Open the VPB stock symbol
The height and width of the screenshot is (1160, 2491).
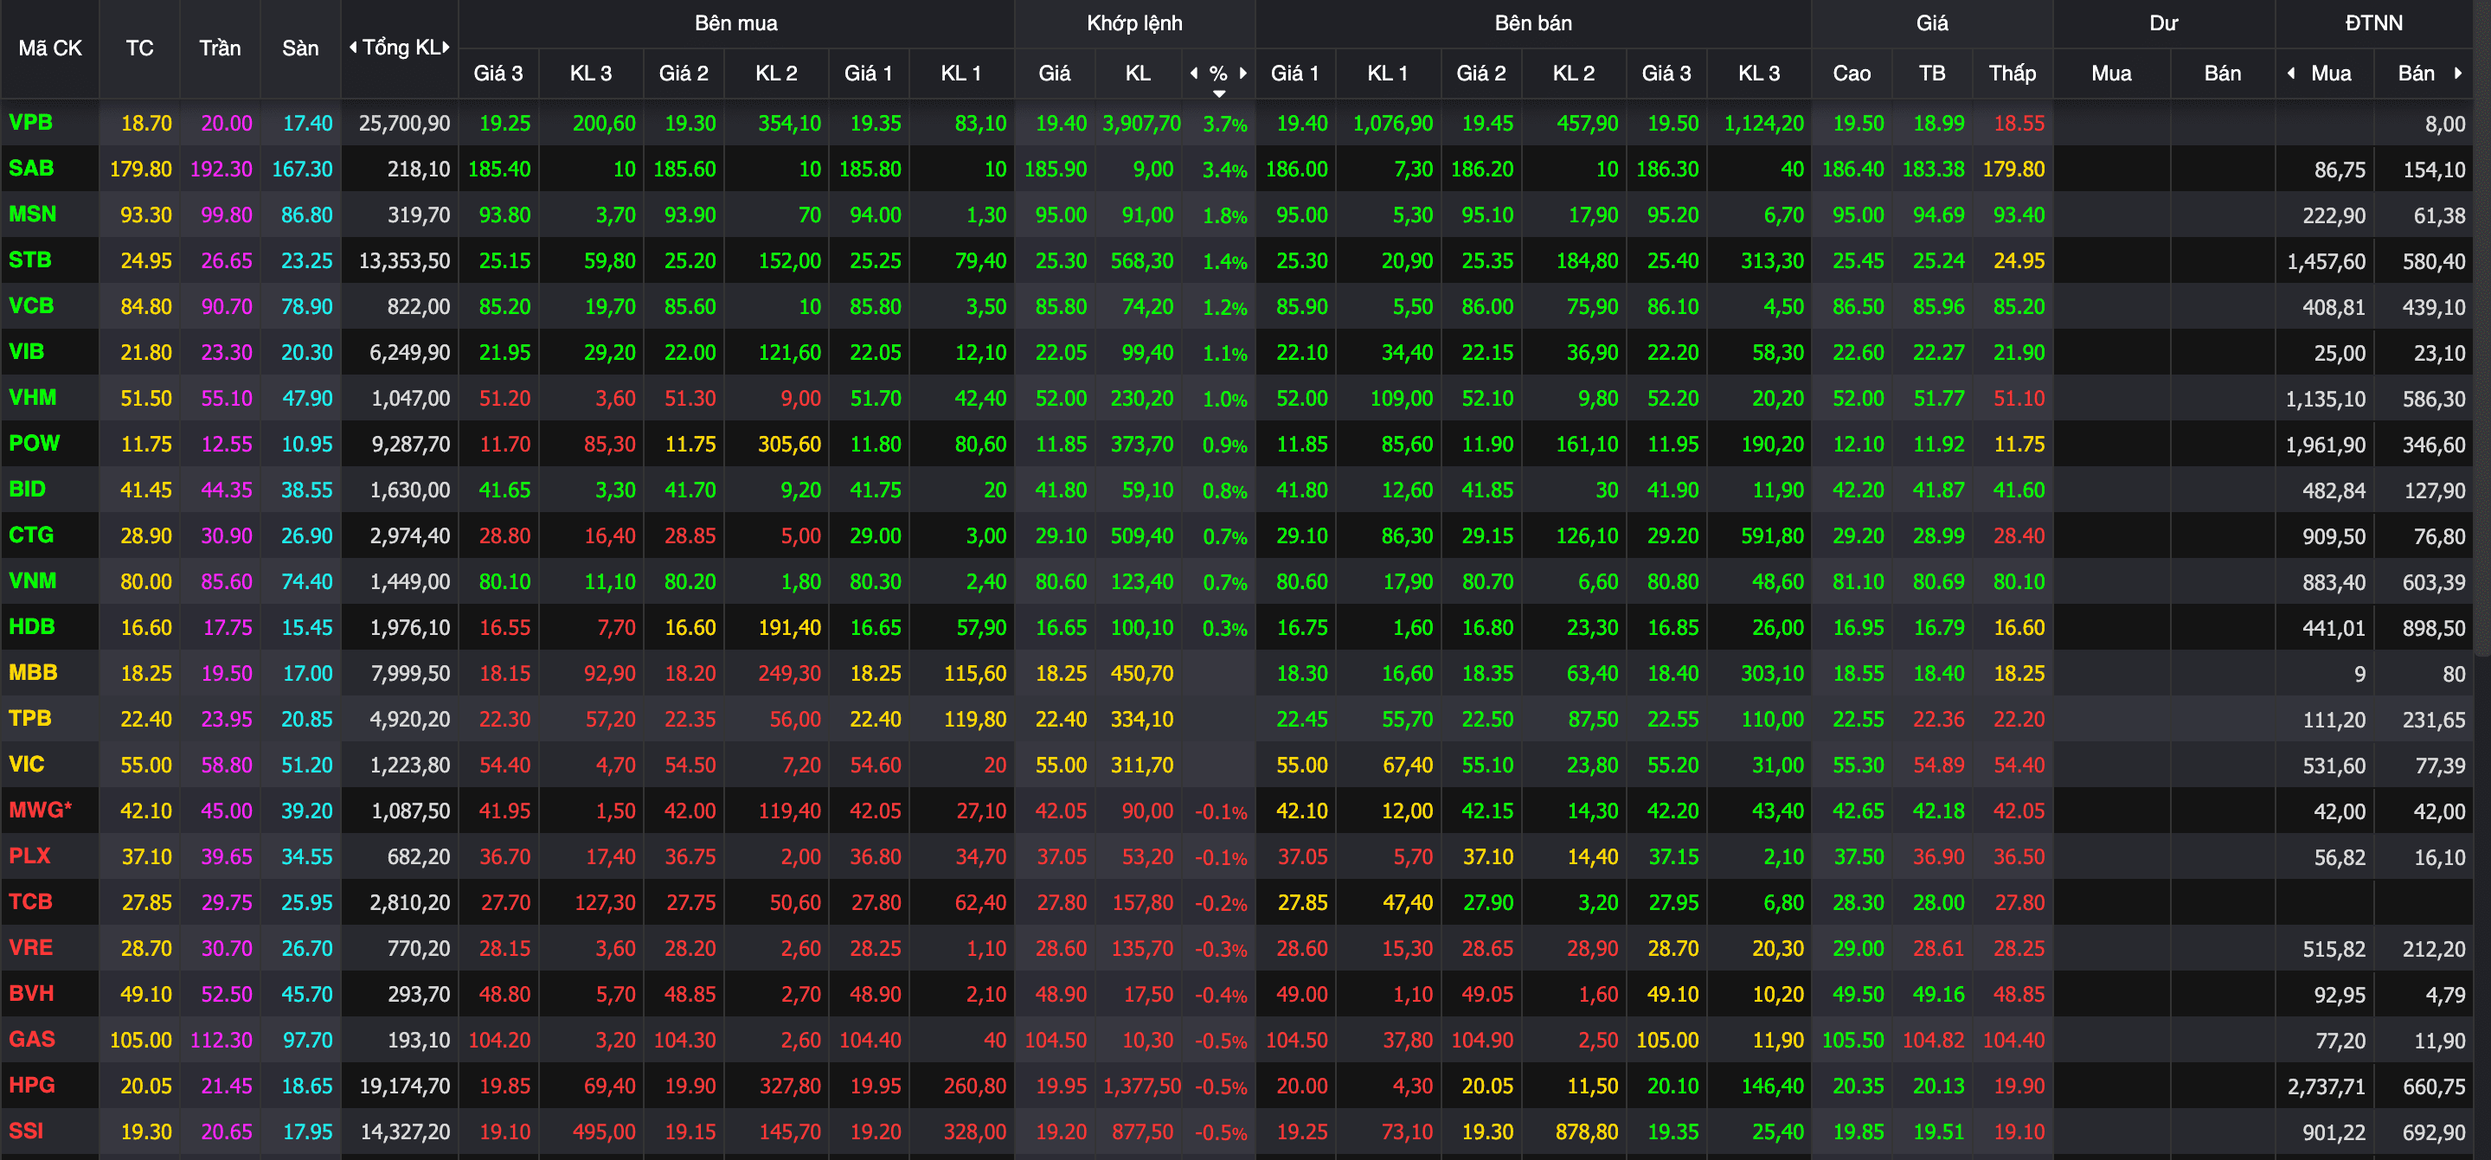coord(31,123)
